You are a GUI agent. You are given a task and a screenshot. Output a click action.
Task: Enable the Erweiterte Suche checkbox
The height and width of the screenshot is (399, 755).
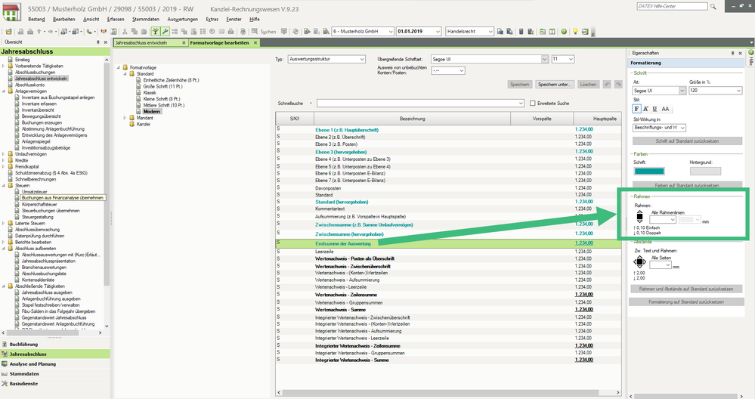533,103
